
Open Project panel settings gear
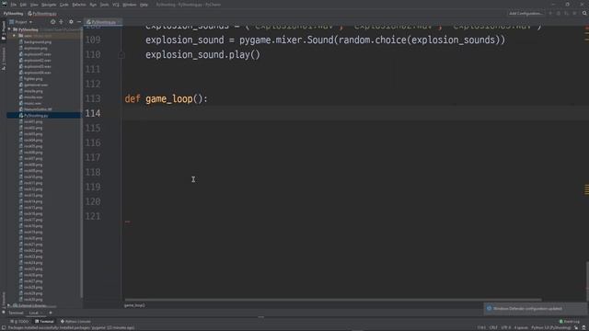71,22
